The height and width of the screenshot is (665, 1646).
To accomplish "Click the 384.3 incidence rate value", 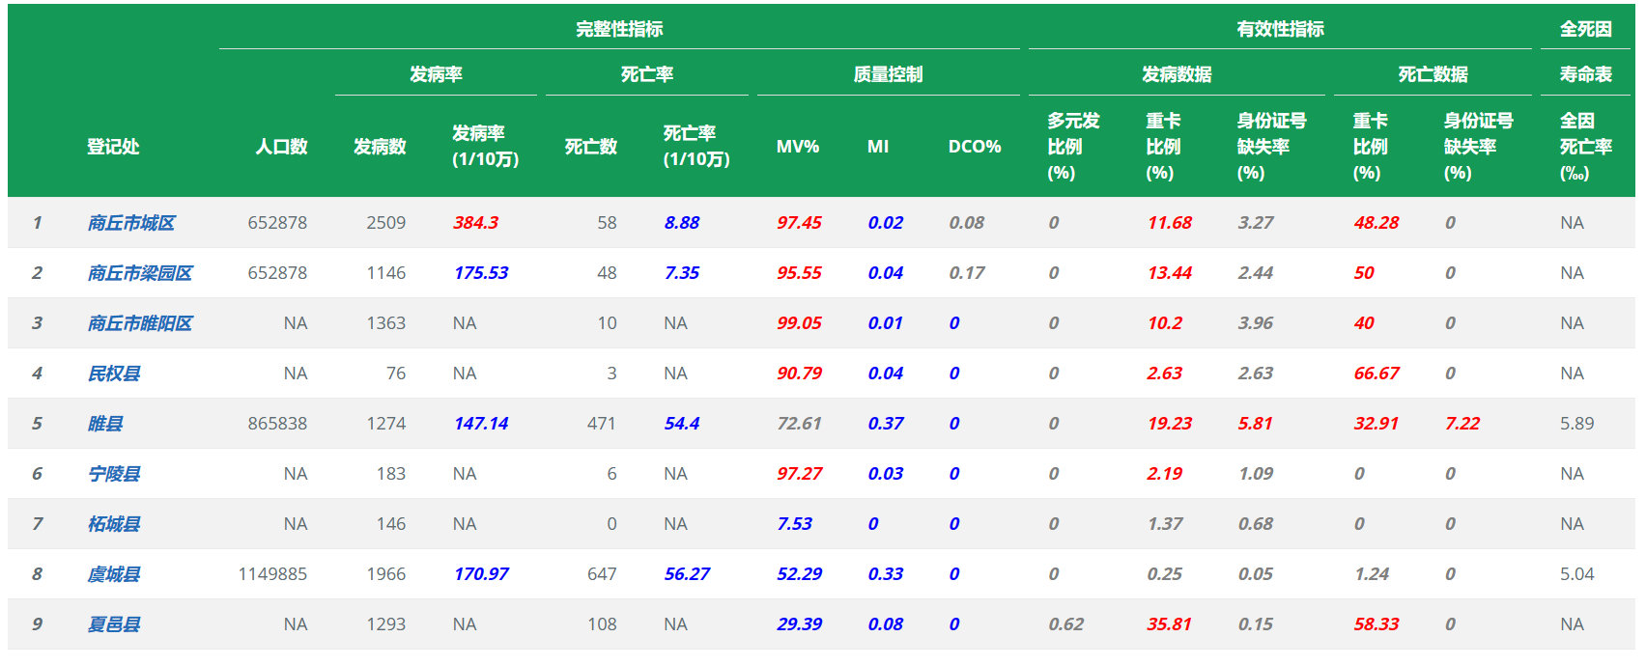I will pos(475,223).
